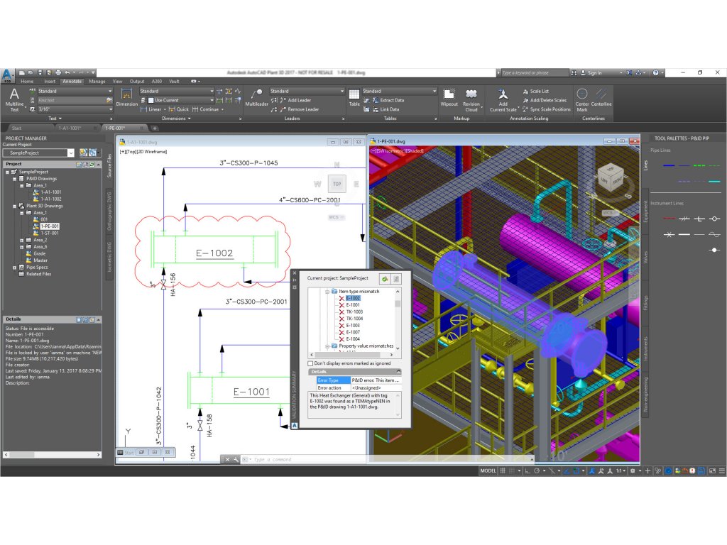
Task: Open the text style Standard dropdown
Action: coord(75,92)
